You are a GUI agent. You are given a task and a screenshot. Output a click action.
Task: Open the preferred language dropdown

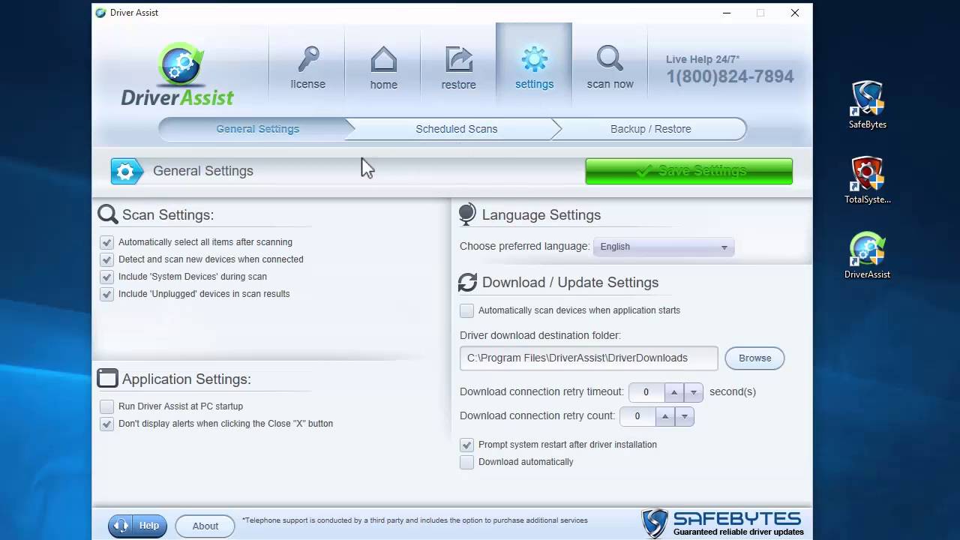point(663,247)
